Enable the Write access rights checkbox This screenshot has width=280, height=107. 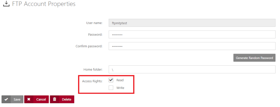(x=111, y=88)
